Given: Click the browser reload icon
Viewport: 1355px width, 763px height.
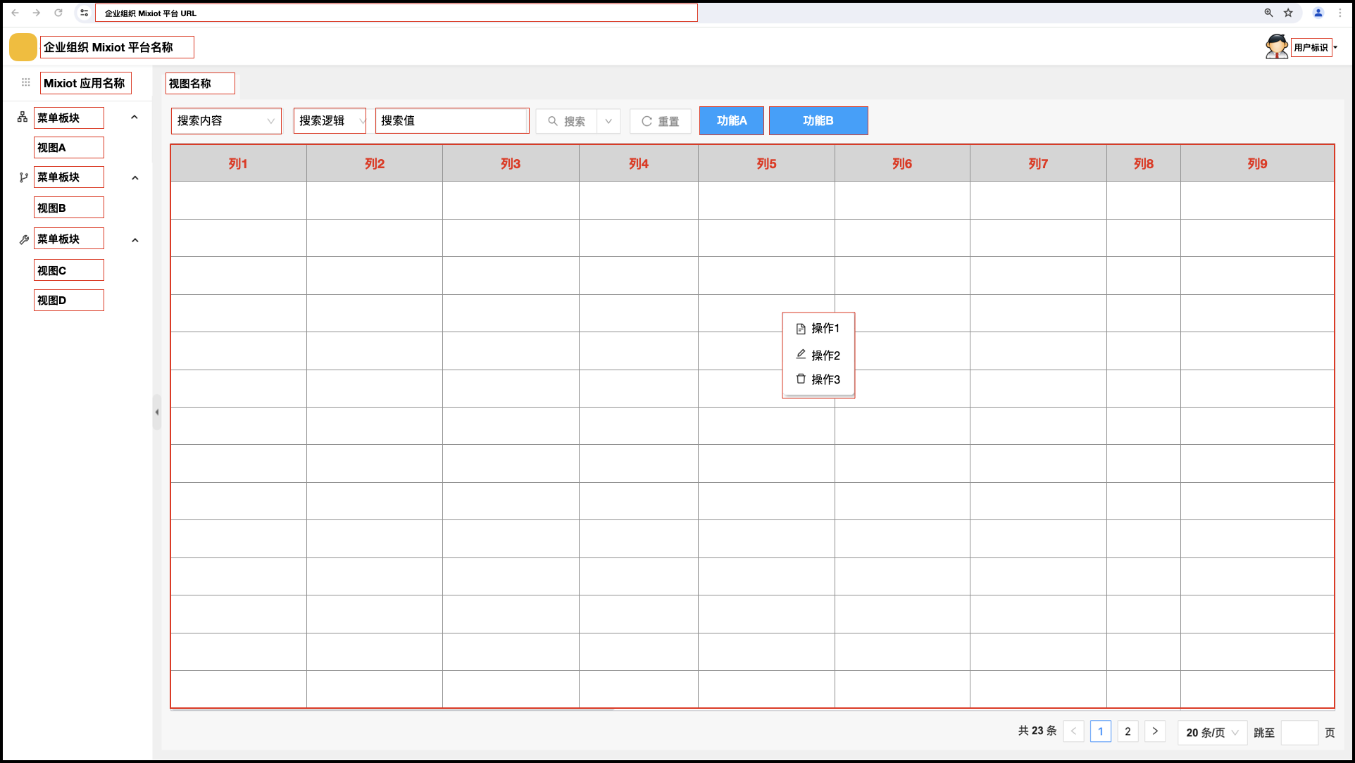Looking at the screenshot, I should click(58, 13).
